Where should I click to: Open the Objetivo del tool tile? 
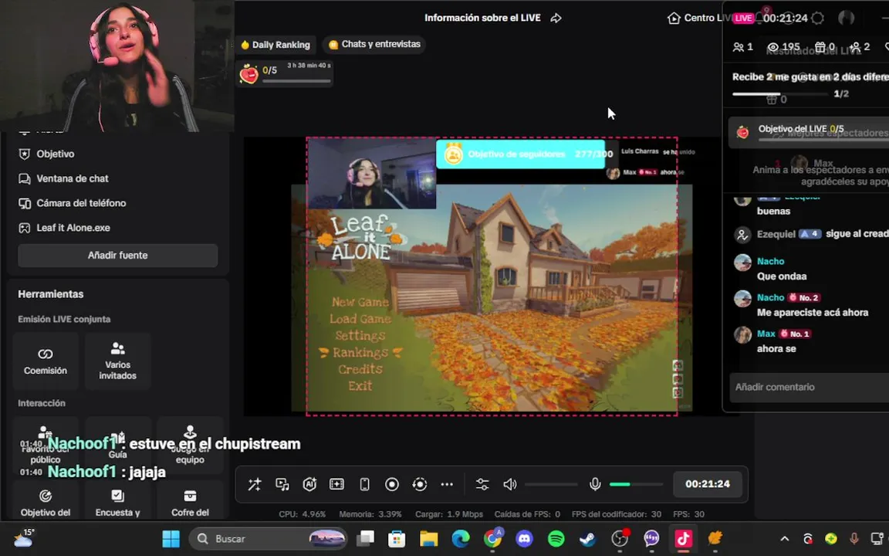[46, 501]
